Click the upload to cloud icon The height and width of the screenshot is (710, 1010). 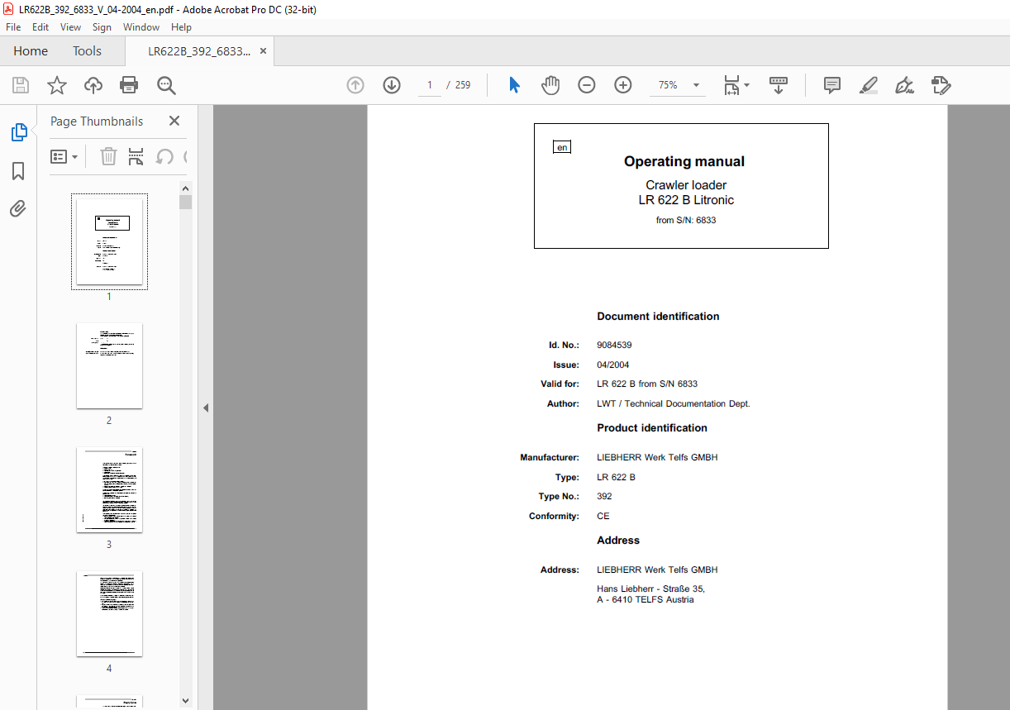tap(93, 85)
